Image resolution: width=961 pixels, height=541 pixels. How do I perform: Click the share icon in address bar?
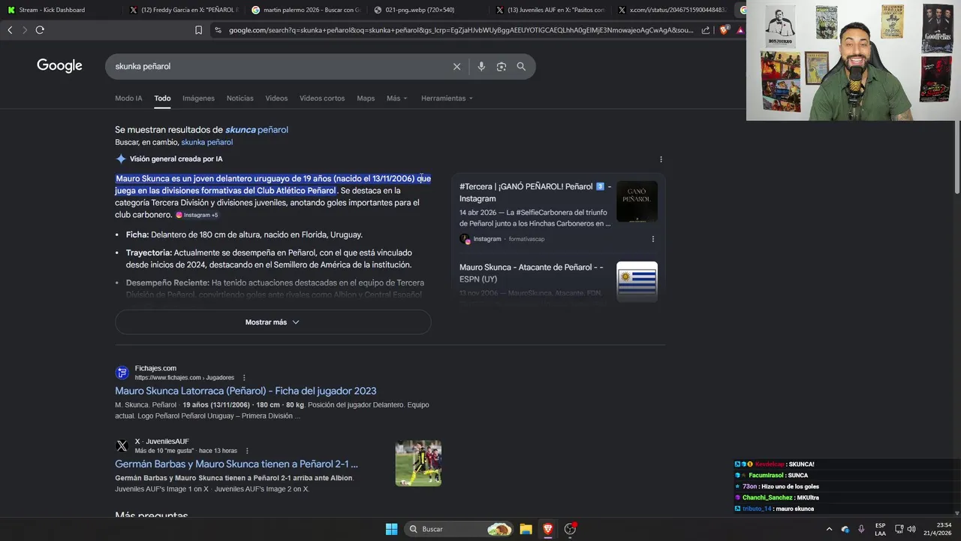tap(706, 30)
